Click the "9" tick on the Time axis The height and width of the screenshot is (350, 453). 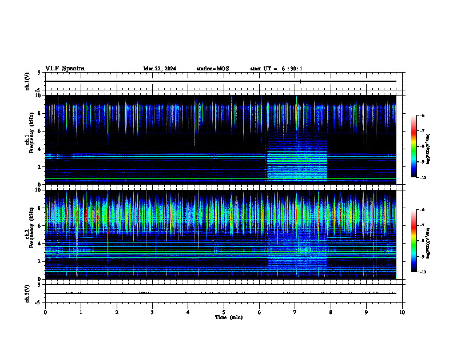pyautogui.click(x=366, y=312)
